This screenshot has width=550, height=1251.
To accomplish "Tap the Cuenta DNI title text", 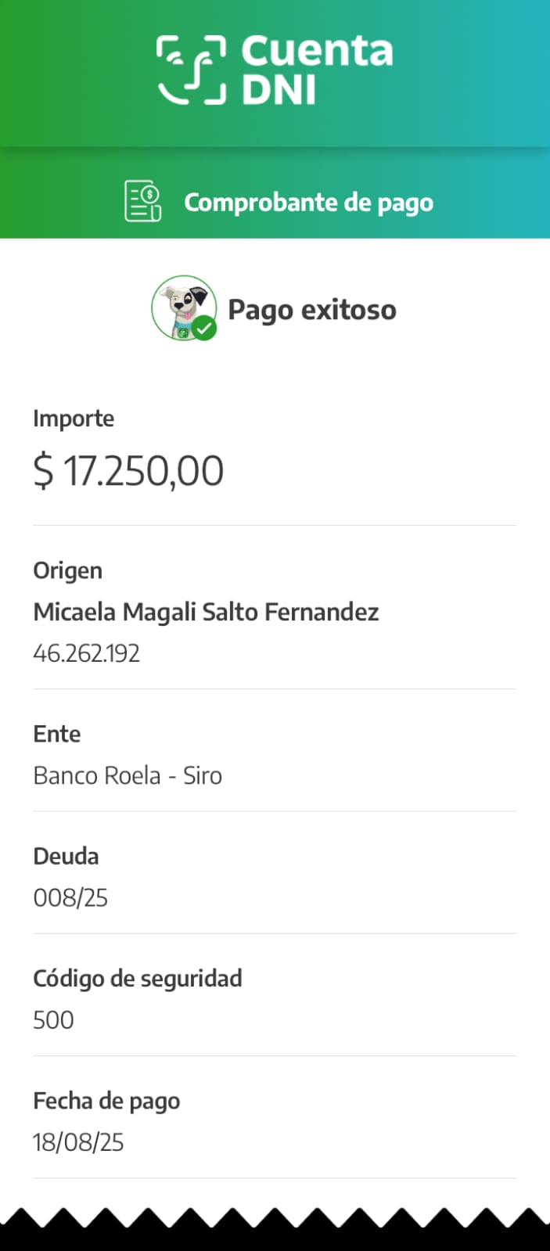I will tap(317, 70).
